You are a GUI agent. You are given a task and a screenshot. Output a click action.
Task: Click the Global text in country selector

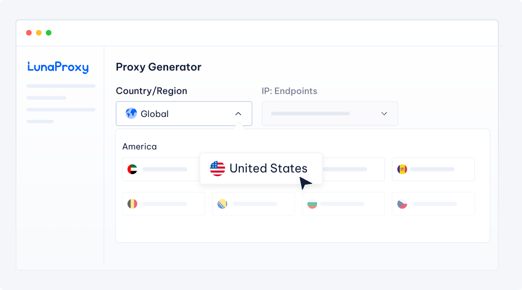point(155,114)
